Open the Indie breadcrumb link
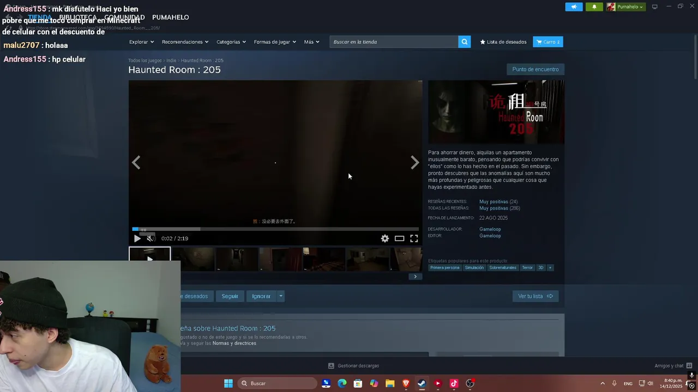 (x=171, y=60)
